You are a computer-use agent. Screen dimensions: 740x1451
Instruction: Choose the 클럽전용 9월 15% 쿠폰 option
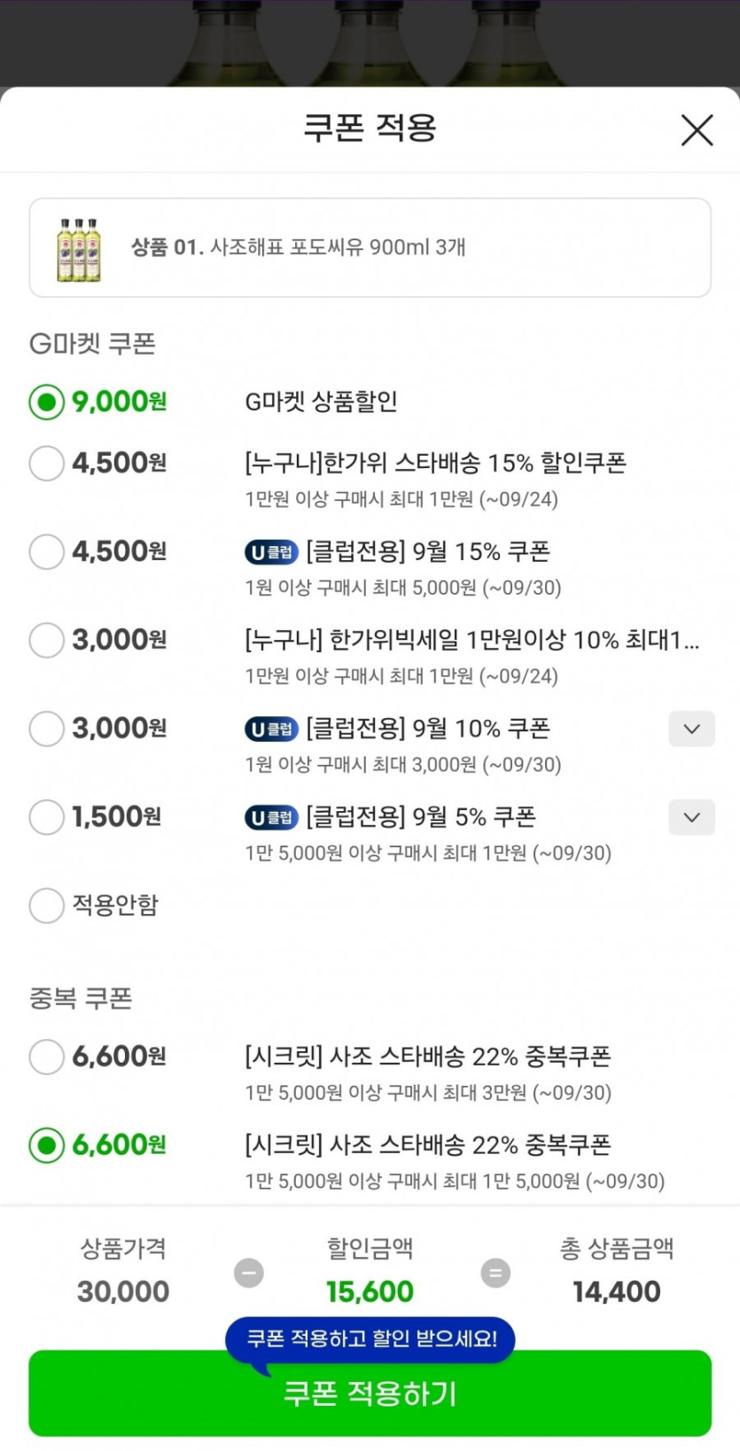tap(47, 551)
